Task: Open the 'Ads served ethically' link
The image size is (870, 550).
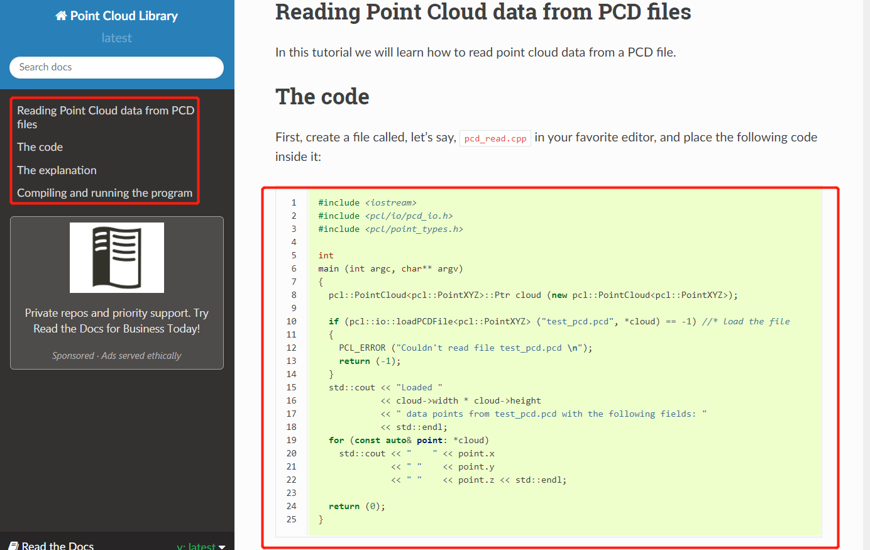Action: tap(141, 356)
